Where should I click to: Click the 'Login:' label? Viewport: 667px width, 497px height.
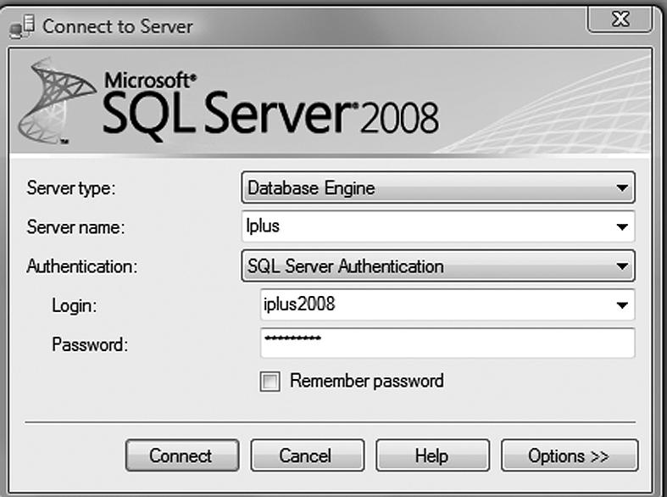[75, 305]
